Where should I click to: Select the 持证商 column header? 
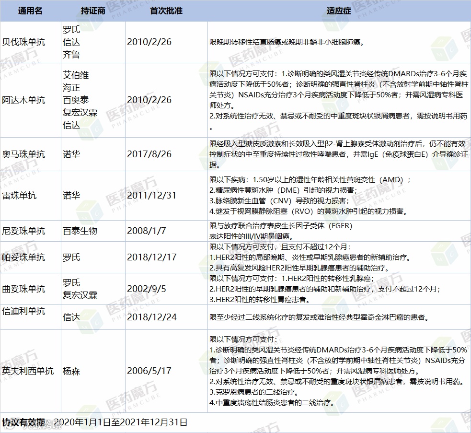click(93, 11)
